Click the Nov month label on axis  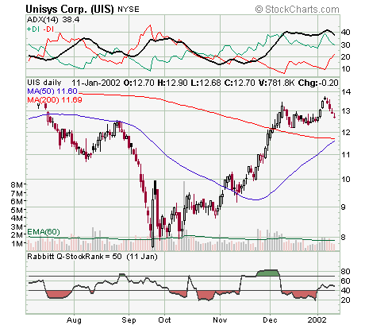[220, 320]
